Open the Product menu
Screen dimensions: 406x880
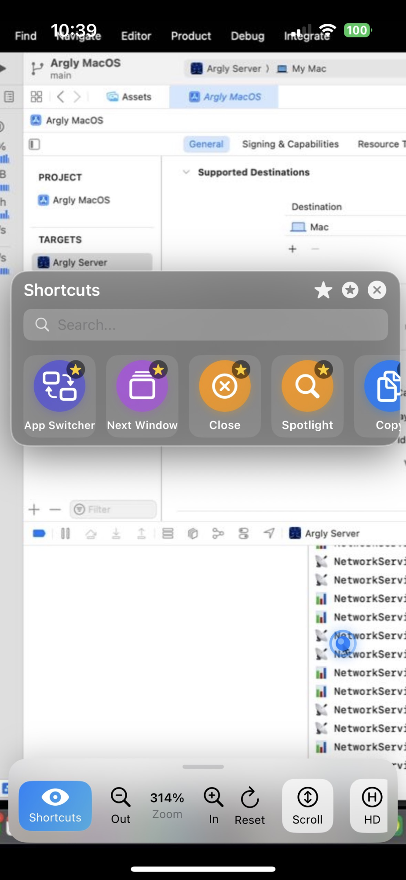pyautogui.click(x=191, y=36)
